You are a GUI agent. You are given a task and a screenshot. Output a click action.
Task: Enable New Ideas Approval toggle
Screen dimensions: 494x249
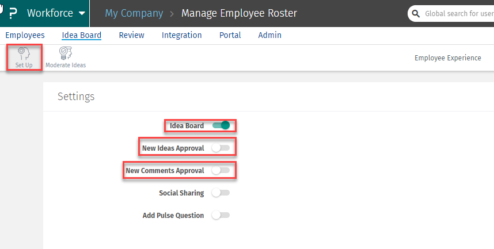tap(221, 148)
